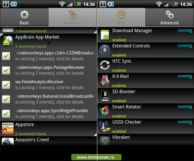The image size is (194, 161).
Task: Open details for FixedAnalyticsReceiver catching 1 intent
Action: [x=49, y=88]
